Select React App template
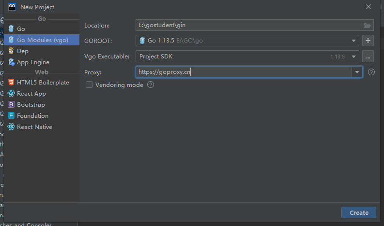This screenshot has width=384, height=226. 42,94
